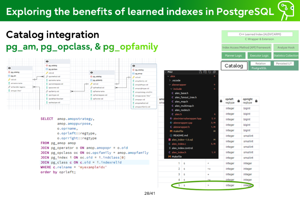Collapse the include folder
300x197 pixels.
[x=171, y=89]
